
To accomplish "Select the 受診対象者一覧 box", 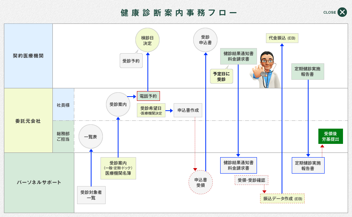I will pyautogui.click(x=91, y=195).
